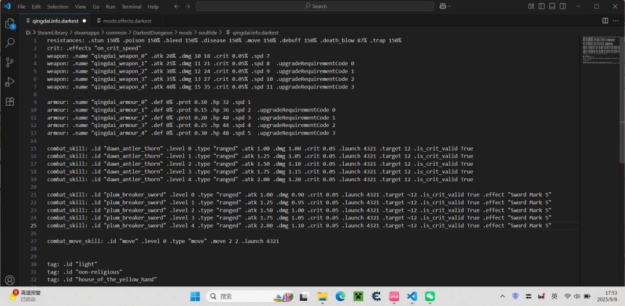The width and height of the screenshot is (625, 306).
Task: Select the common breadcrumb
Action: [116, 33]
